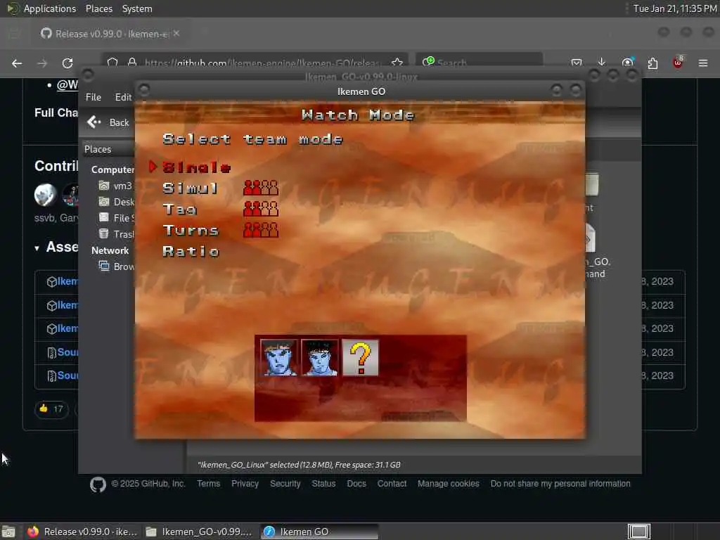Open Security link in footer

coord(285,484)
